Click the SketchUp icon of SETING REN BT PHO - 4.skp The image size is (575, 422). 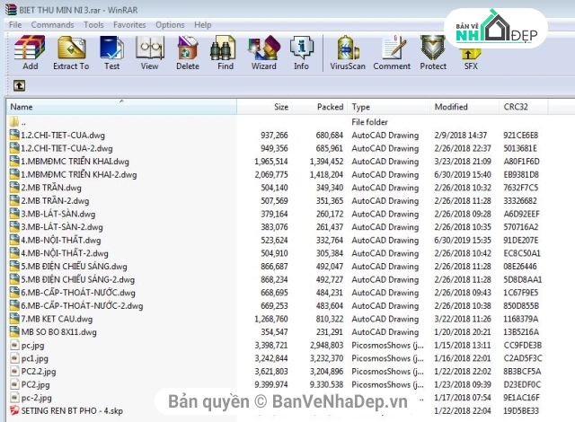(x=14, y=410)
